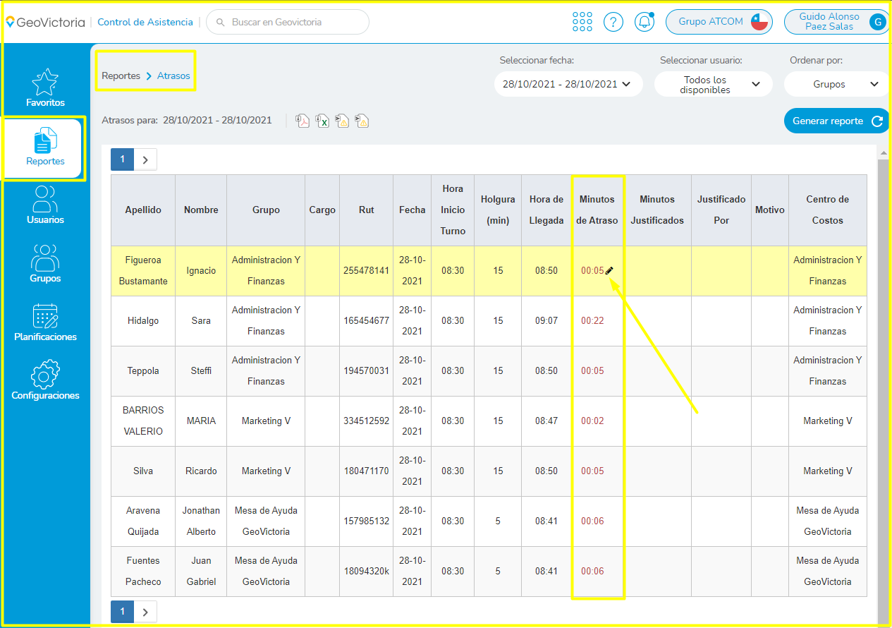The image size is (892, 628).
Task: Open the help question mark icon
Action: (x=613, y=22)
